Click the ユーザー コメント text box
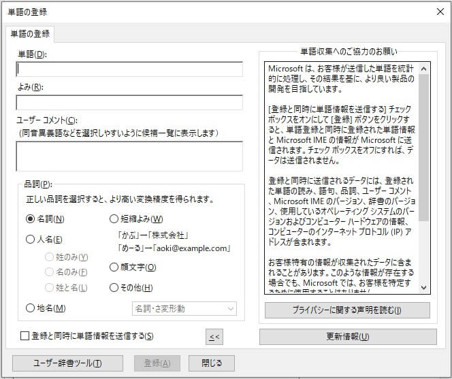452x379 pixels. tap(129, 155)
